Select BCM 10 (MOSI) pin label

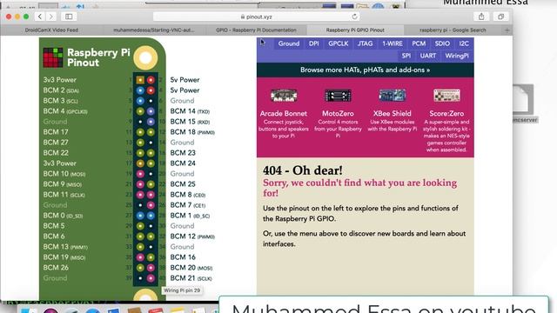click(64, 174)
